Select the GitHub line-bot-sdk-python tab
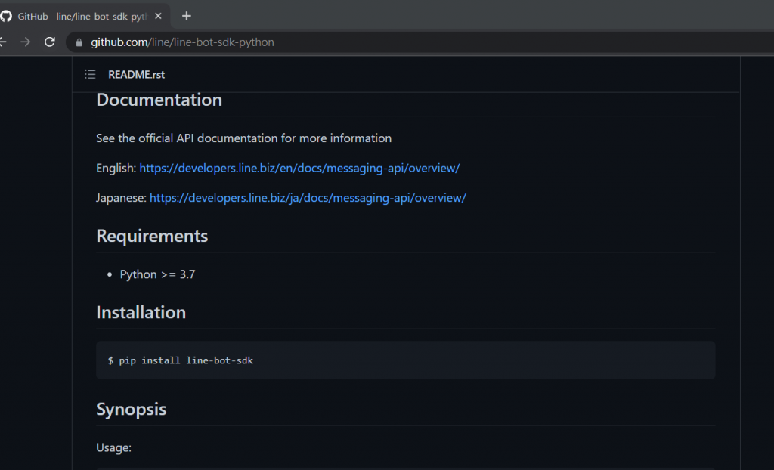 pos(82,17)
